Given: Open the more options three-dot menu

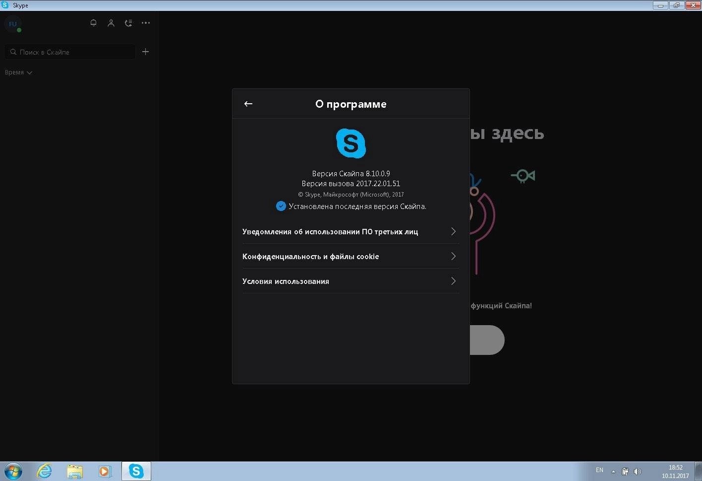Looking at the screenshot, I should [146, 23].
